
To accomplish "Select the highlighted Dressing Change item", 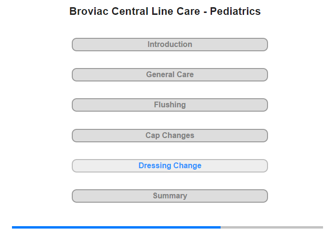I will pyautogui.click(x=170, y=166).
